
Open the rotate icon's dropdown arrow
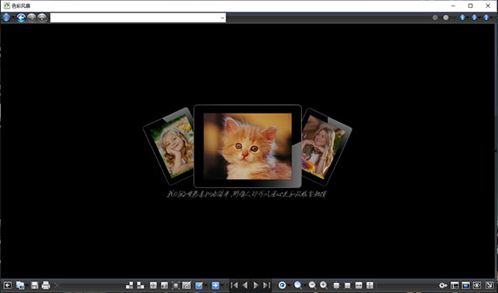coord(289,286)
